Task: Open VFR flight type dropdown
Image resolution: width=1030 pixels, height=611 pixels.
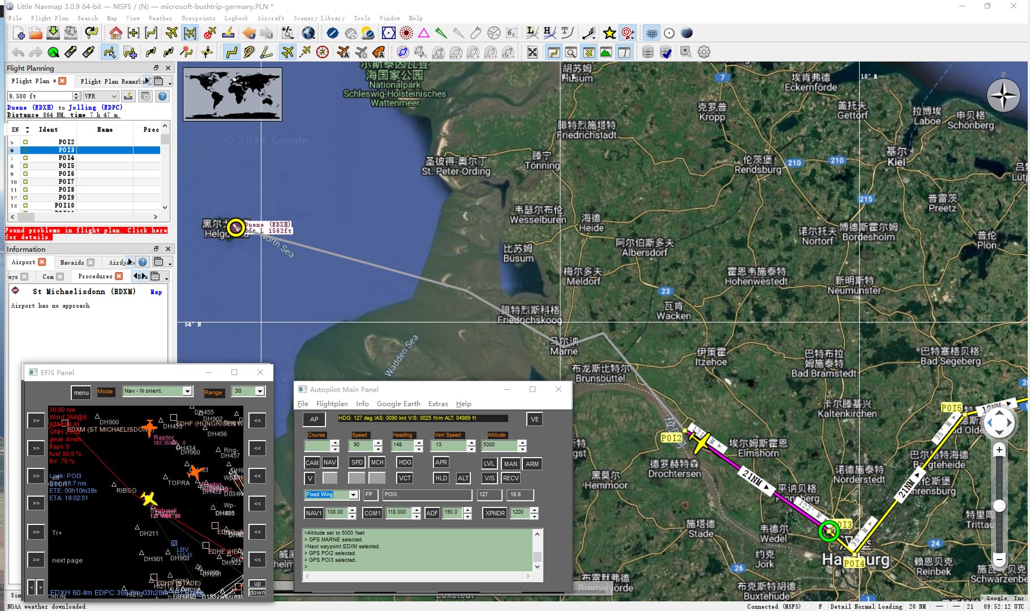Action: [101, 96]
